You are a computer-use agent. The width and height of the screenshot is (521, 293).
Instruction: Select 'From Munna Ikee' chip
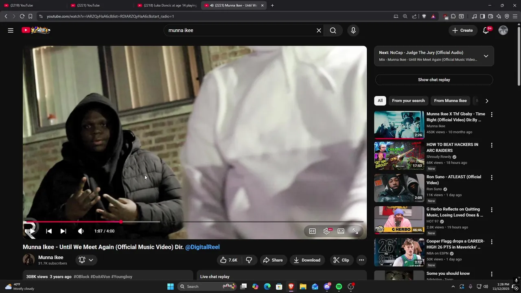click(x=450, y=101)
